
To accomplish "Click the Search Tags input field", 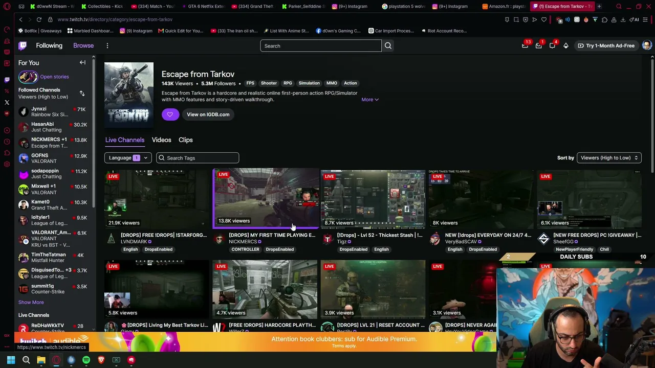I will (x=198, y=158).
